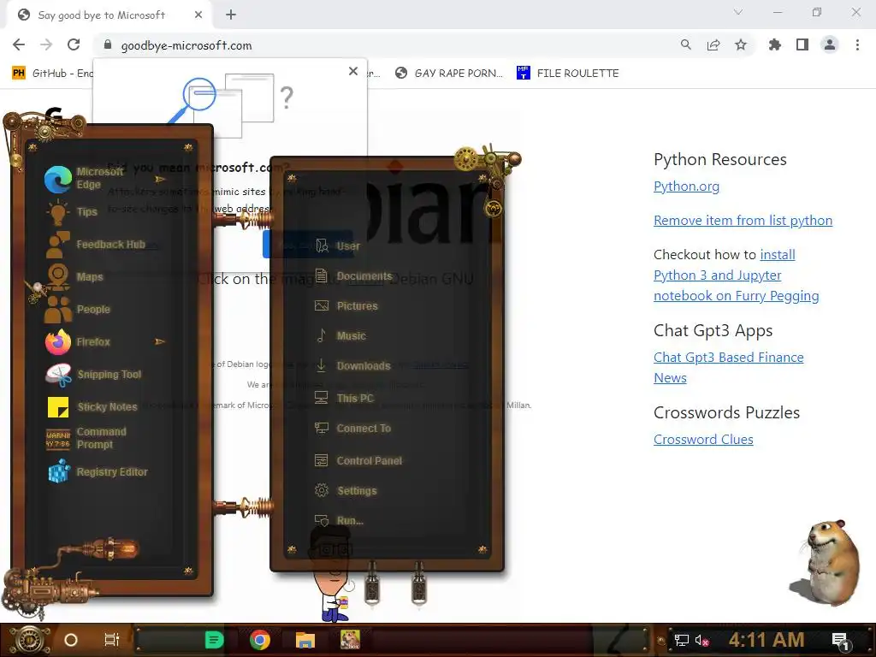
Task: Open Settings from start menu
Action: coord(346,490)
